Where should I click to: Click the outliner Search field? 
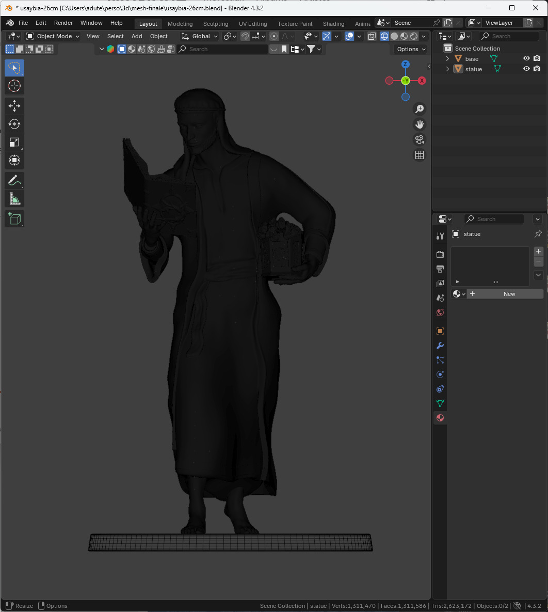[x=509, y=36]
